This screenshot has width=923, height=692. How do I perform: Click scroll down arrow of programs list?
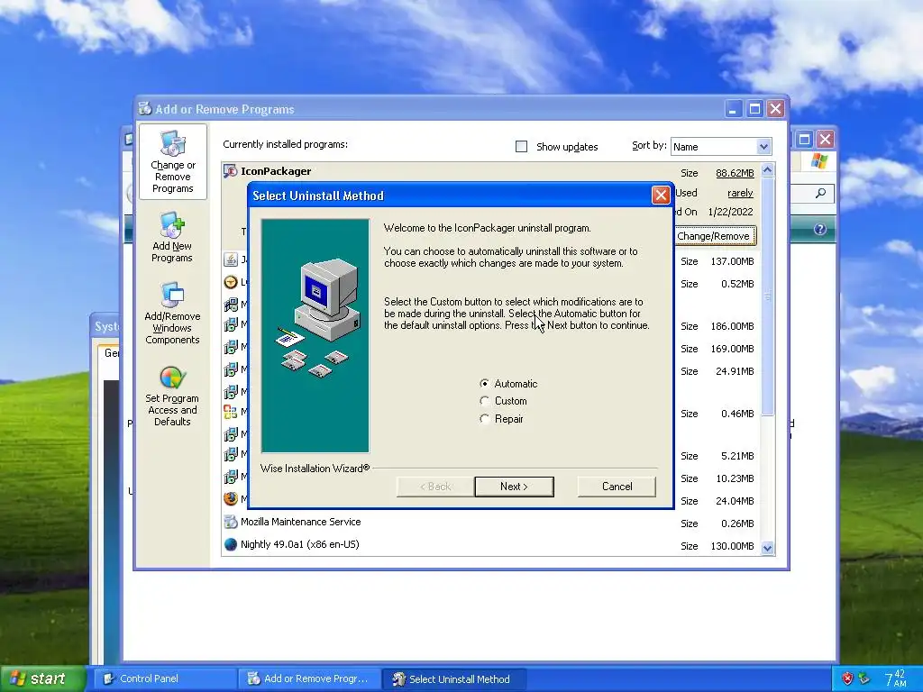(767, 548)
